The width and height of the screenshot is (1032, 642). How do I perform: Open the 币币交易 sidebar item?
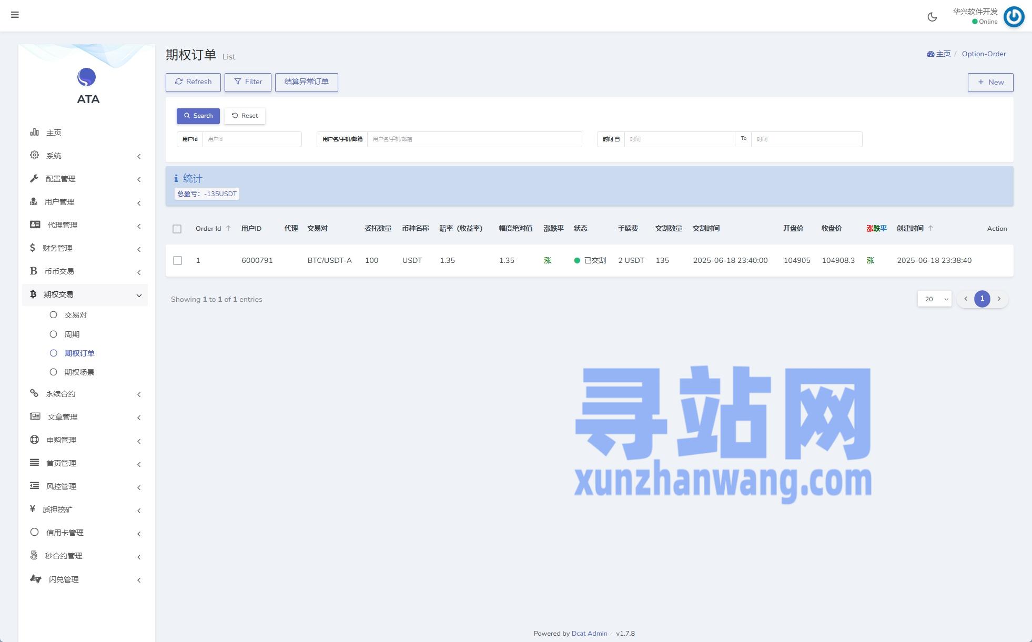point(85,271)
